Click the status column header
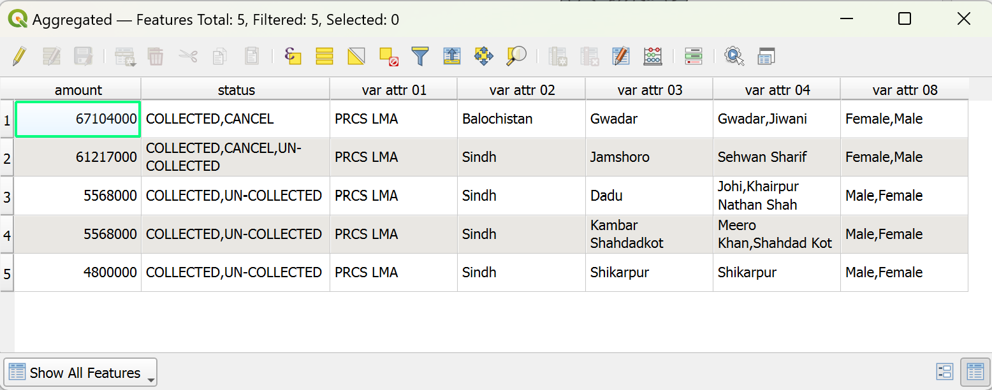 (x=236, y=90)
